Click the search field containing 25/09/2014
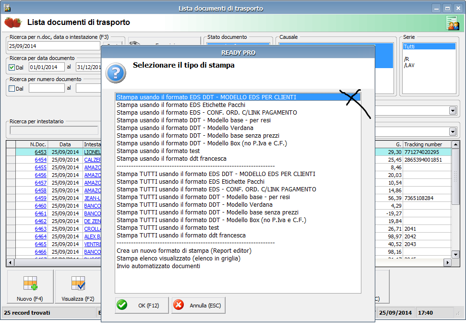This screenshot has width=466, height=330. coord(54,46)
